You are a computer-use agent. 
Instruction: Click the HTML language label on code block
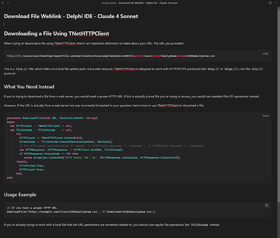(265, 54)
